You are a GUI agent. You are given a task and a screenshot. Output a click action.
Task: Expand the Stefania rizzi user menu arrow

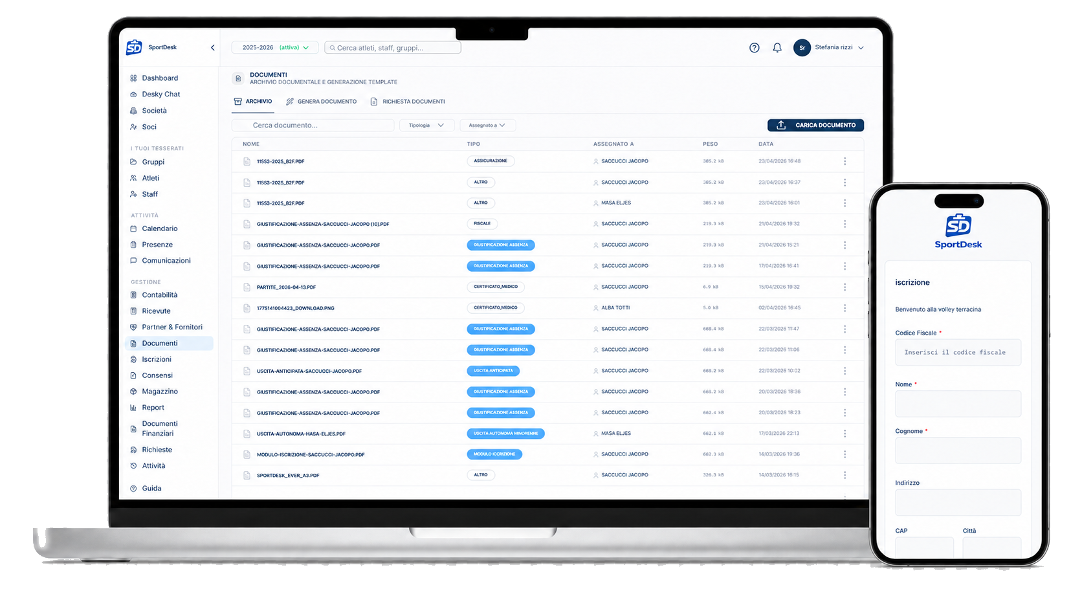pyautogui.click(x=861, y=48)
